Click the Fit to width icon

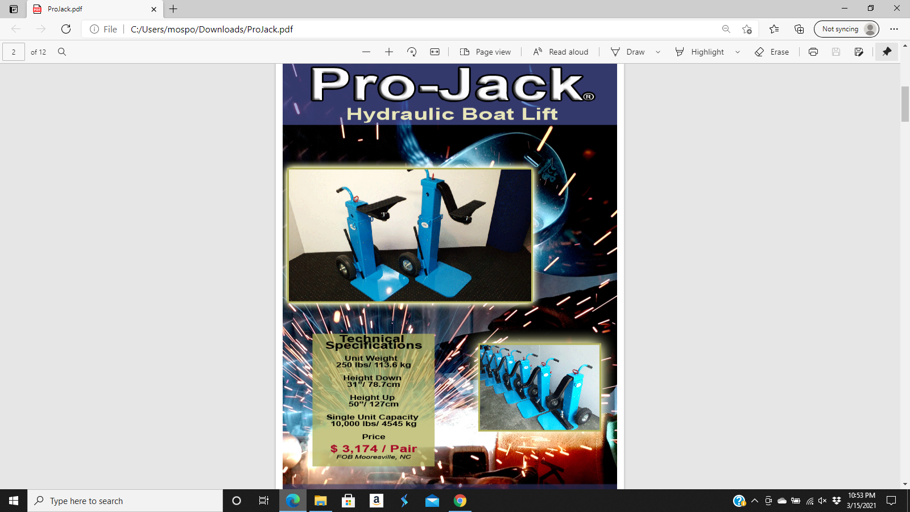(x=435, y=52)
